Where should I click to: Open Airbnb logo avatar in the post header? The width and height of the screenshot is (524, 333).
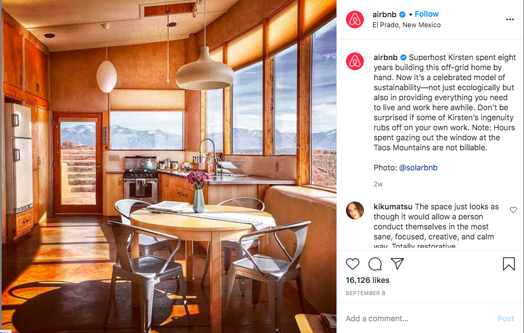click(x=354, y=19)
